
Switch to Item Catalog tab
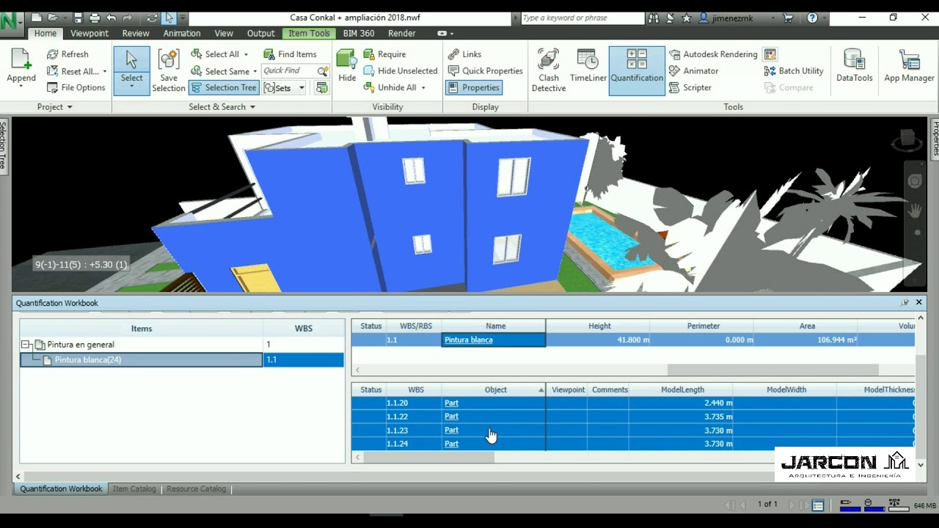pos(134,488)
